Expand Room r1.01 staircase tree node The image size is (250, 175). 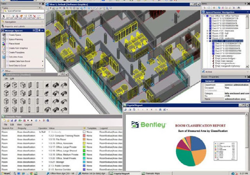[x=207, y=31]
